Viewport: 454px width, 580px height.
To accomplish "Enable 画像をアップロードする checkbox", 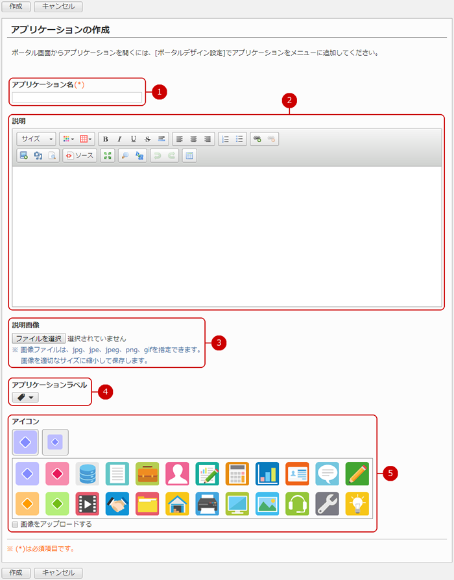I will pos(16,524).
